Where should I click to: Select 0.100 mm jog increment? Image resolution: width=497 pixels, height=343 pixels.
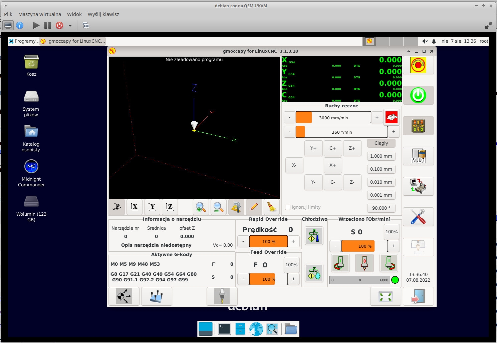(x=381, y=169)
